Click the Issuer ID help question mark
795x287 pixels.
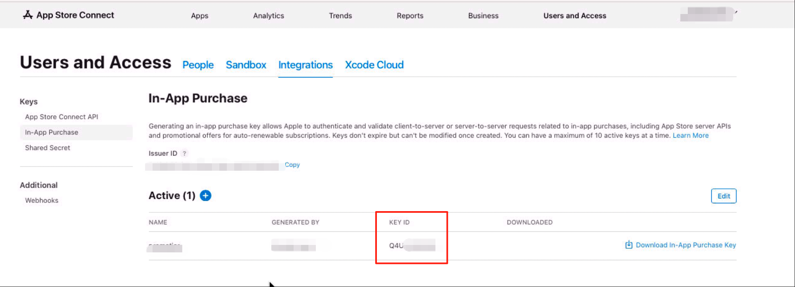tap(184, 153)
